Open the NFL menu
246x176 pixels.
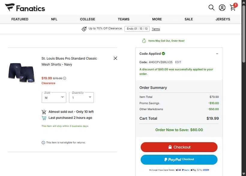[x=54, y=19]
